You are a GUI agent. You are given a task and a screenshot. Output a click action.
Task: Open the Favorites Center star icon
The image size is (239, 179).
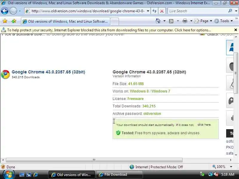pos(5,21)
